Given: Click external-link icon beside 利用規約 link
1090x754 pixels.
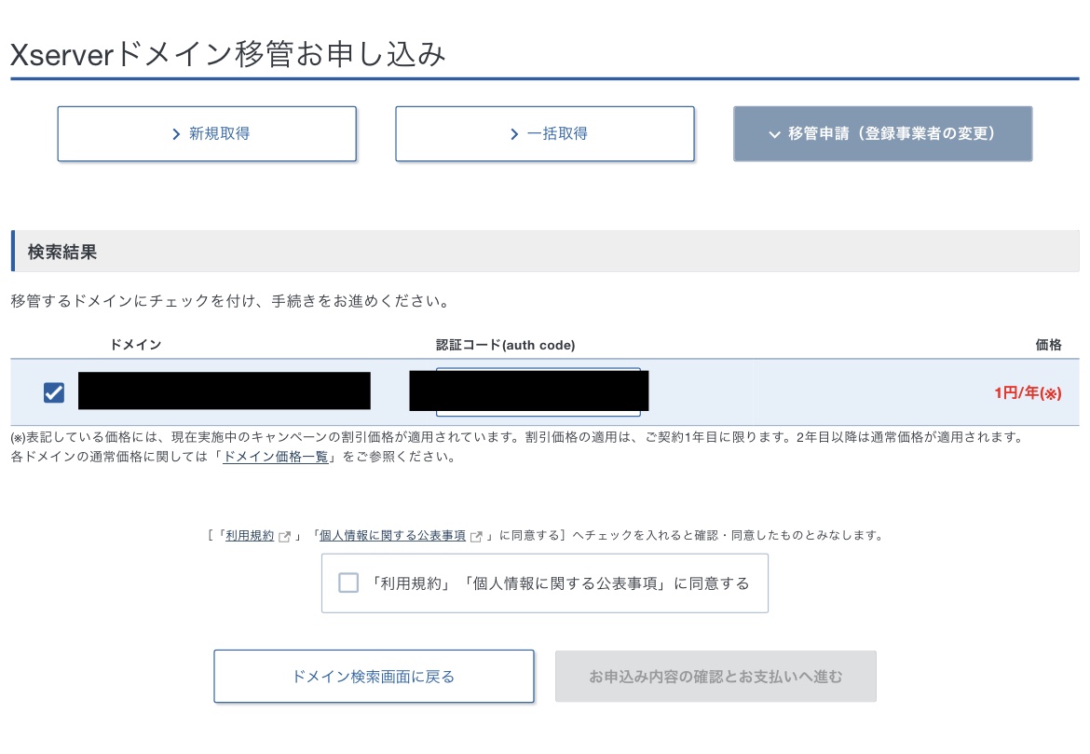Looking at the screenshot, I should (x=285, y=536).
